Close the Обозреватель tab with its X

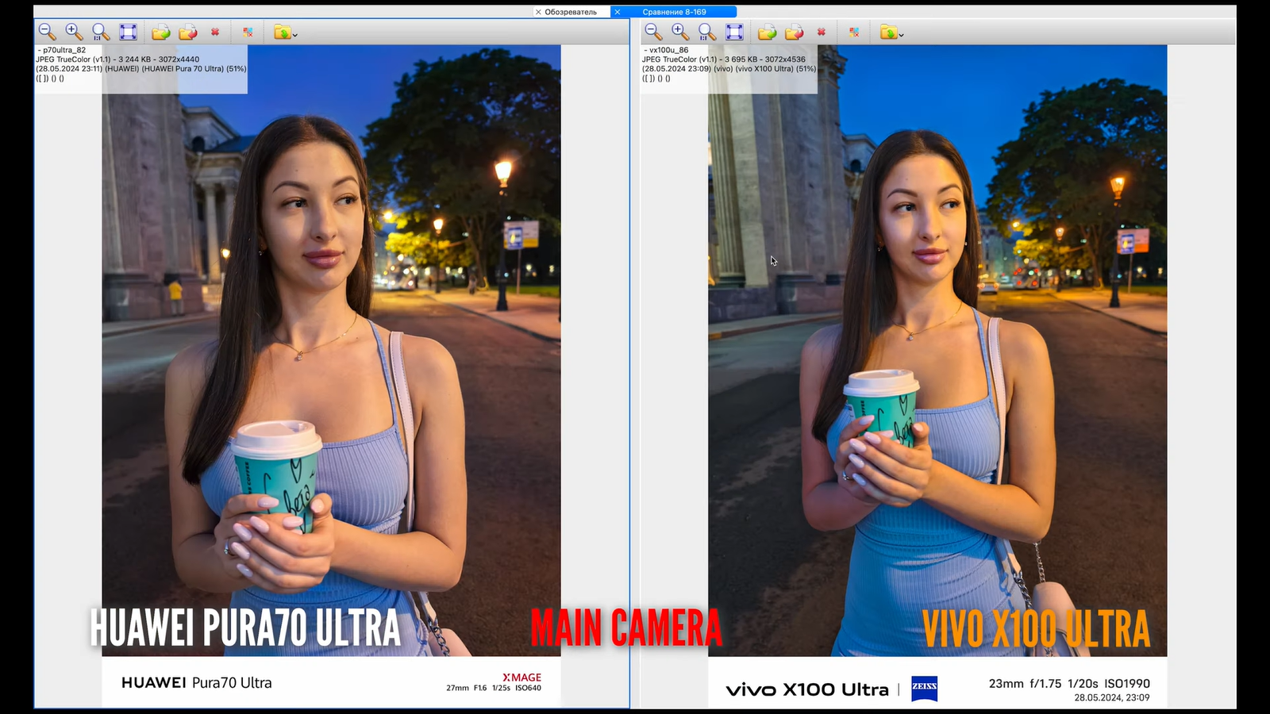point(538,12)
